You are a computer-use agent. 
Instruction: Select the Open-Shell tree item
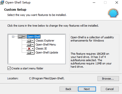point(33,37)
